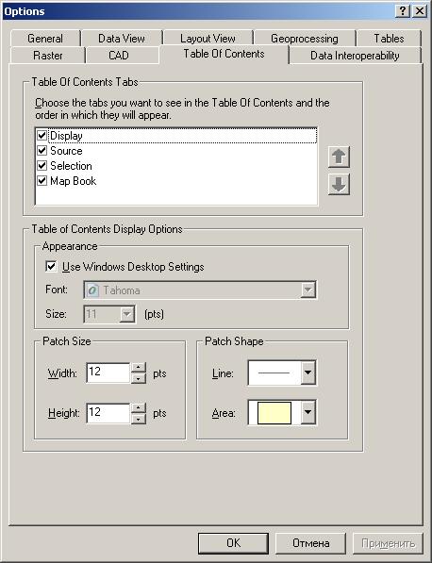Move selected tab up with arrow button
Screen dimensions: 432x563
coord(339,157)
